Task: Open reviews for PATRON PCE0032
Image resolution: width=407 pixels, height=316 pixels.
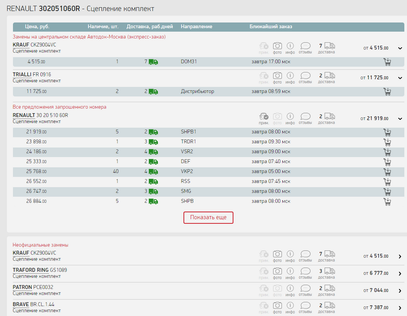Action: [305, 291]
